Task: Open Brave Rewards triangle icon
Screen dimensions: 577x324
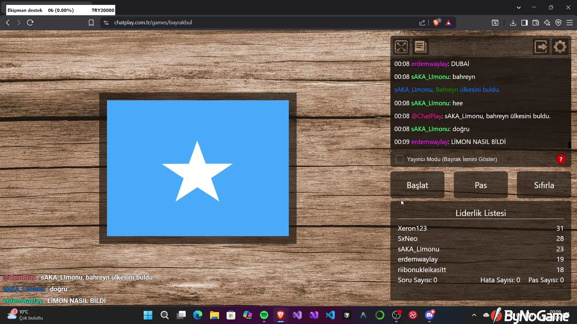Action: tap(449, 22)
